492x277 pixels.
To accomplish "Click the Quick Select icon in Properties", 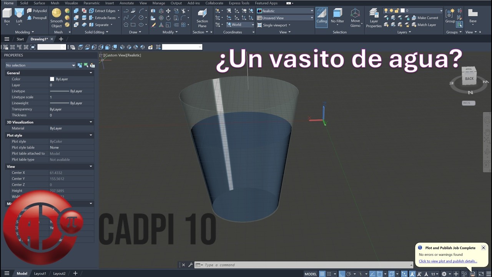I will click(92, 65).
